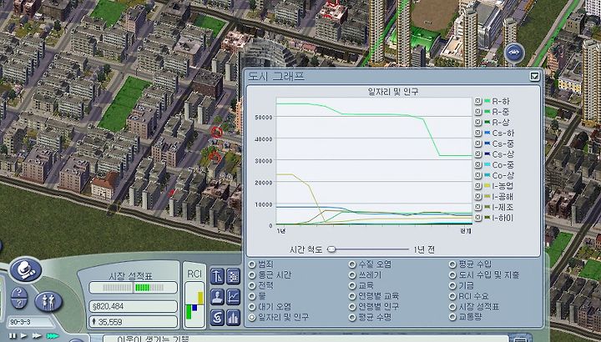Image resolution: width=601 pixels, height=342 pixels.
Task: Open Mayor mode with the top hat icon
Action: tap(25, 269)
